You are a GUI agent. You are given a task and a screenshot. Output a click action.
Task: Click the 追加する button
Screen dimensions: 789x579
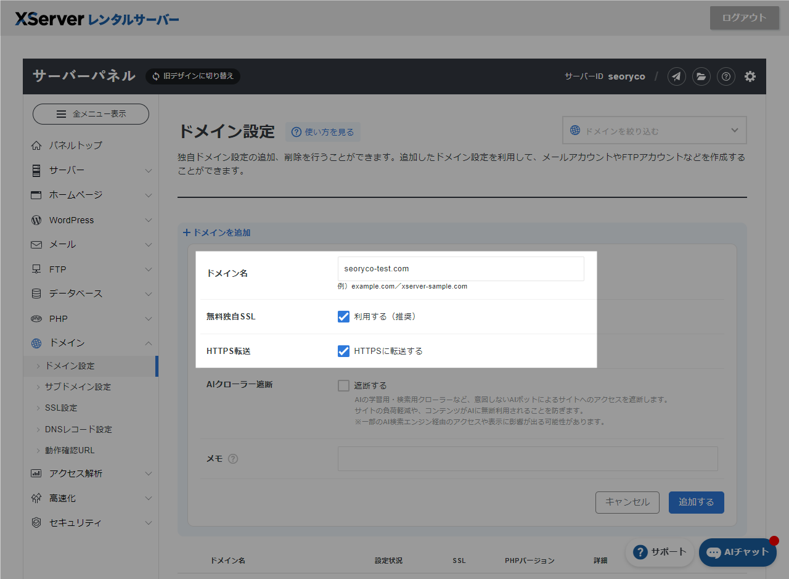696,502
